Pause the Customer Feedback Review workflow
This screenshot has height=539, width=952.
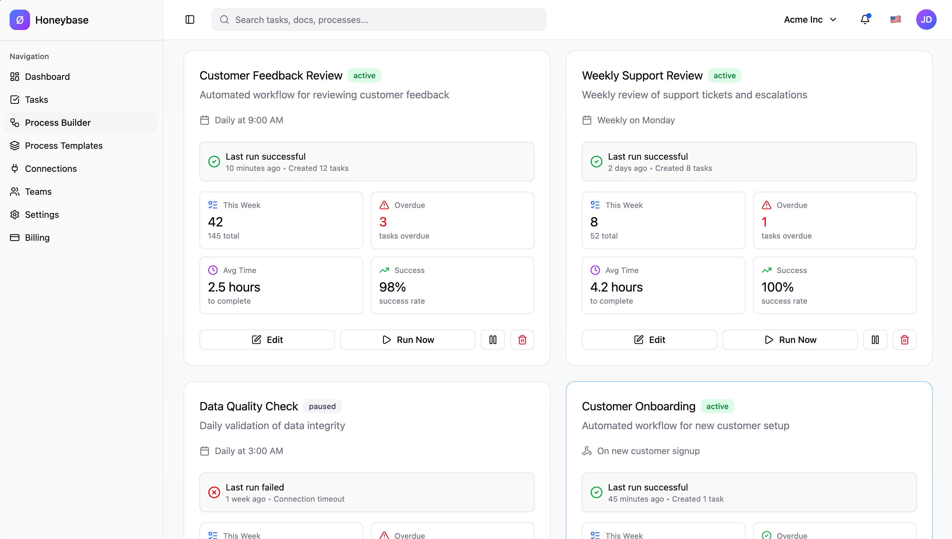click(x=493, y=339)
